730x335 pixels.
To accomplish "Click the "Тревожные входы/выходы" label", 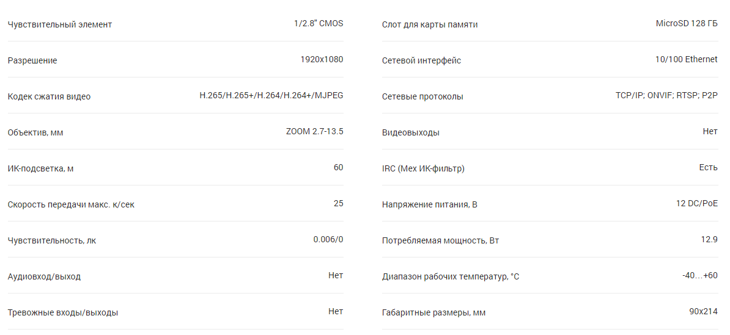I will [63, 312].
